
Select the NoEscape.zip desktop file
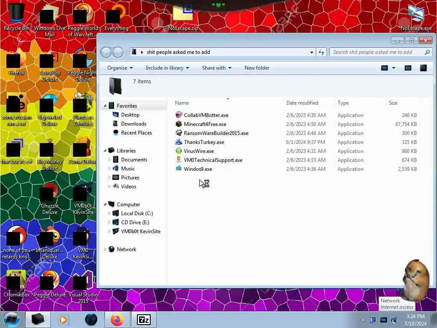click(x=183, y=16)
